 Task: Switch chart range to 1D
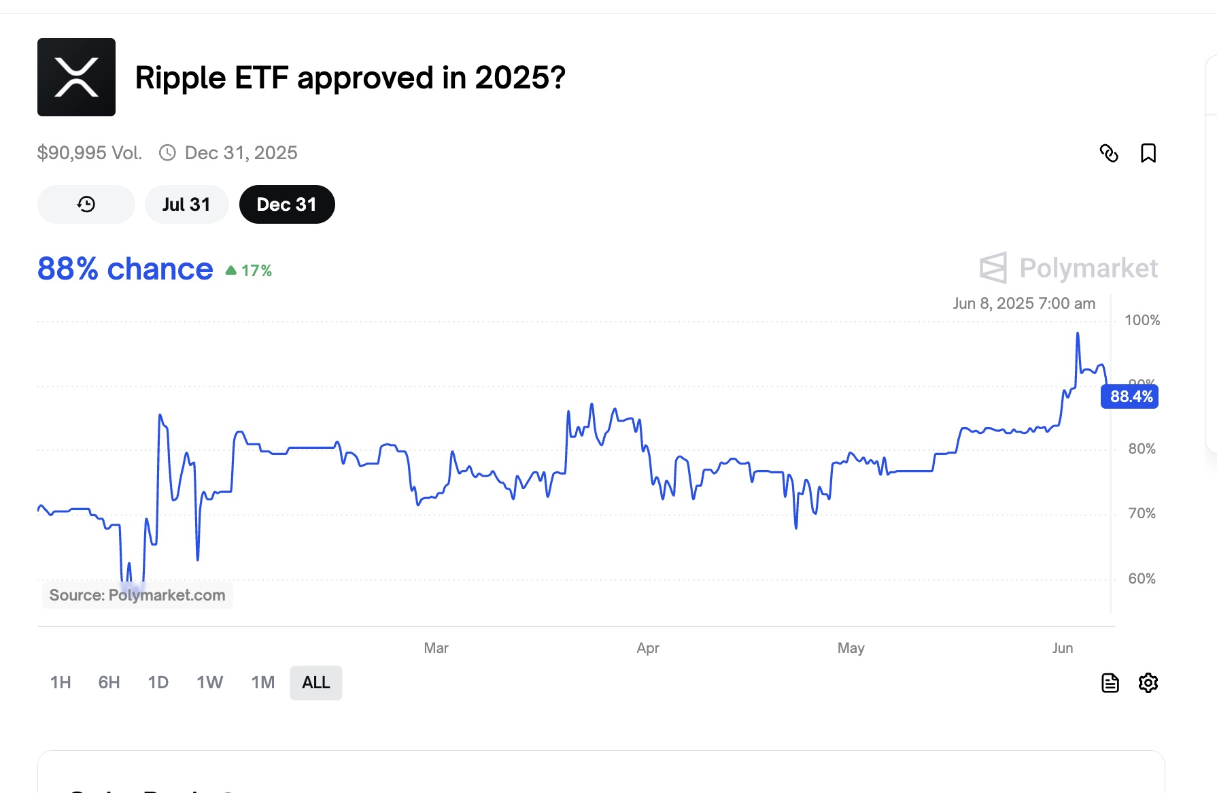click(158, 682)
